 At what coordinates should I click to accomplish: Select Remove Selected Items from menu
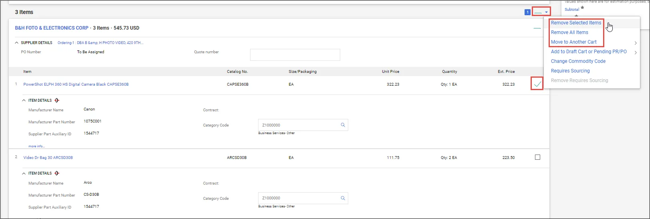pyautogui.click(x=576, y=23)
